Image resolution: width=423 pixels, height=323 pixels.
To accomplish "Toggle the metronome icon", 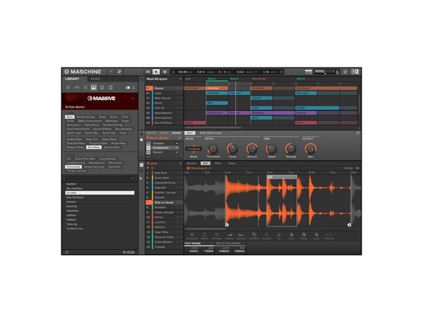I will point(174,72).
